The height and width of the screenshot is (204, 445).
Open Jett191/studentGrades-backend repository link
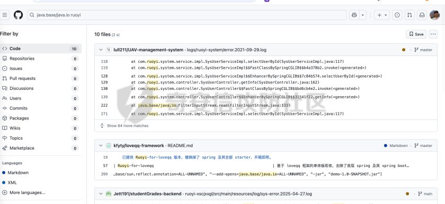(147, 194)
